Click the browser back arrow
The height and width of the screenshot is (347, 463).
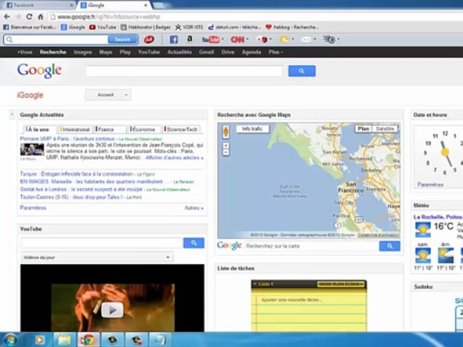[x=7, y=17]
